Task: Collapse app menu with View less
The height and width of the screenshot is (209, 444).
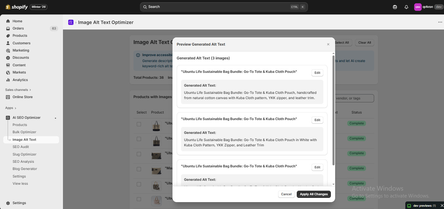Action: (20, 183)
